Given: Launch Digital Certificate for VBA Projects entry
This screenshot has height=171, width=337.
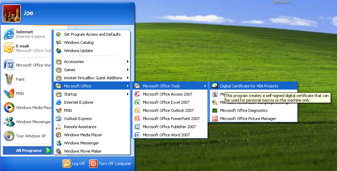Looking at the screenshot, I should [x=254, y=86].
